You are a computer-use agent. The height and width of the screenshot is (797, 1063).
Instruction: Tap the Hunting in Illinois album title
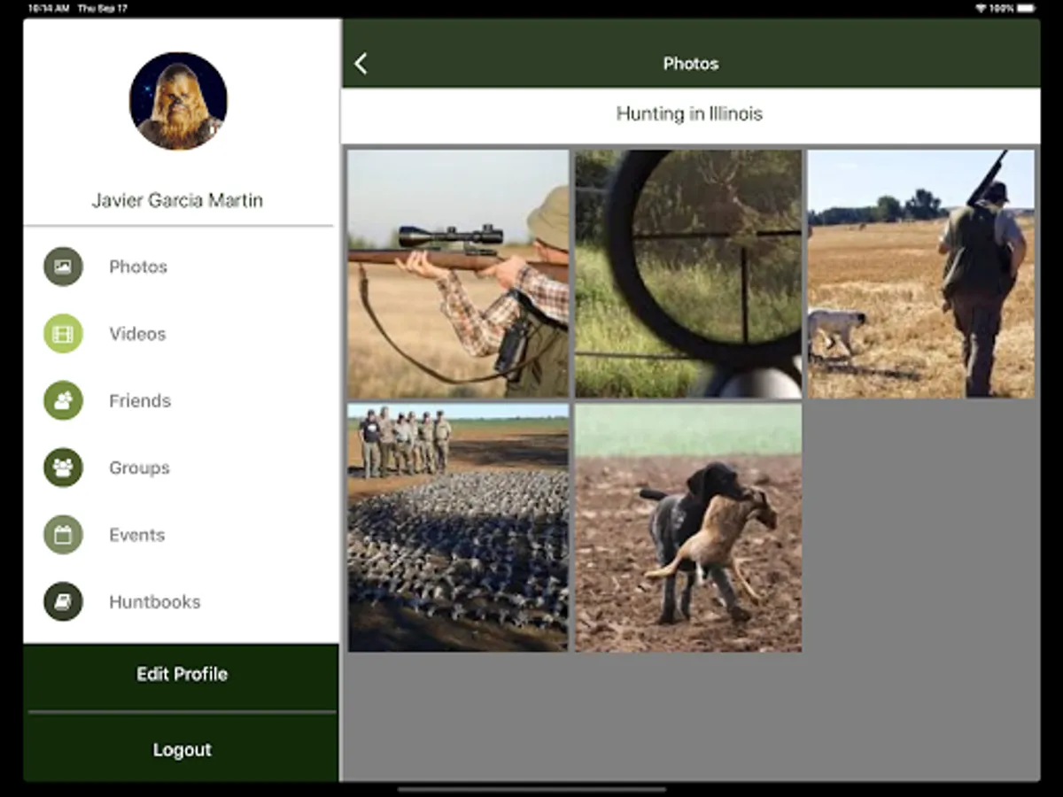[x=689, y=113]
